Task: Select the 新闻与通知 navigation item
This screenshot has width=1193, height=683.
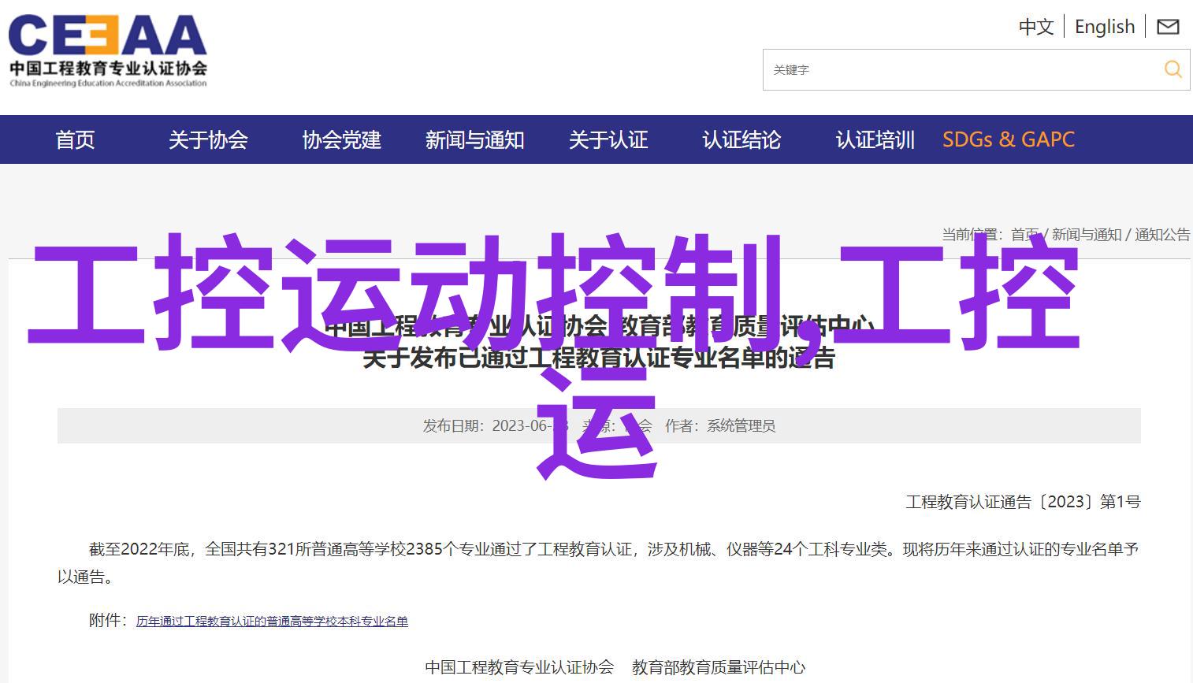Action: pos(474,140)
